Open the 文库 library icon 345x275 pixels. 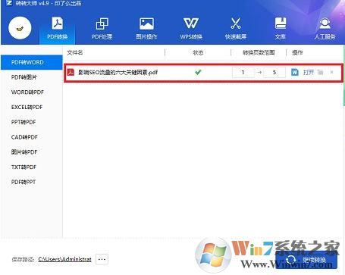coord(281,28)
